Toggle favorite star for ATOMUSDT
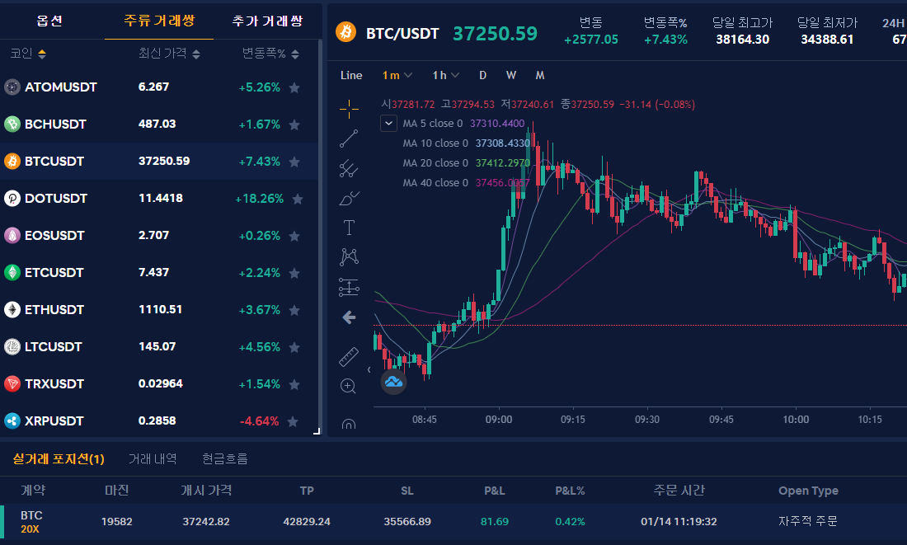Image resolution: width=907 pixels, height=545 pixels. point(294,87)
